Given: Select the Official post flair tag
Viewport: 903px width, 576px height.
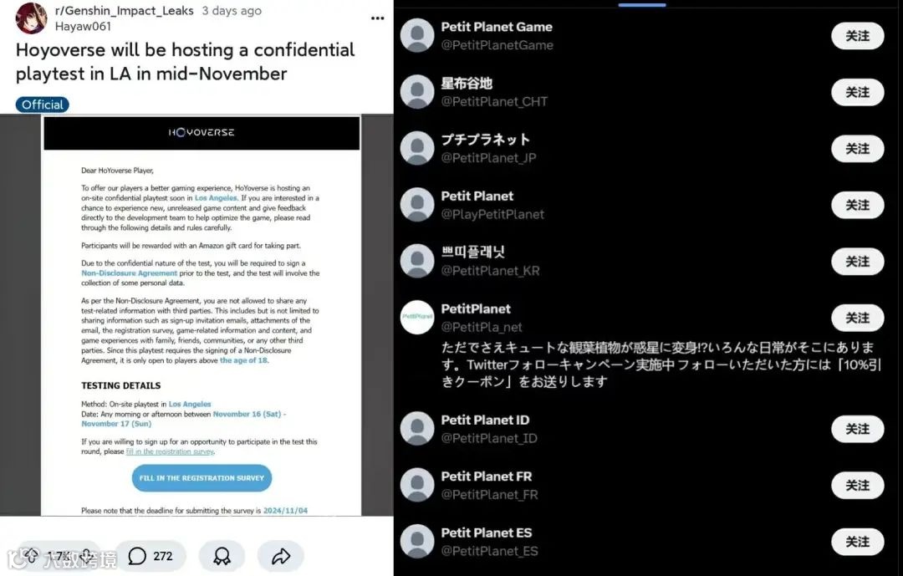Looking at the screenshot, I should 42,104.
